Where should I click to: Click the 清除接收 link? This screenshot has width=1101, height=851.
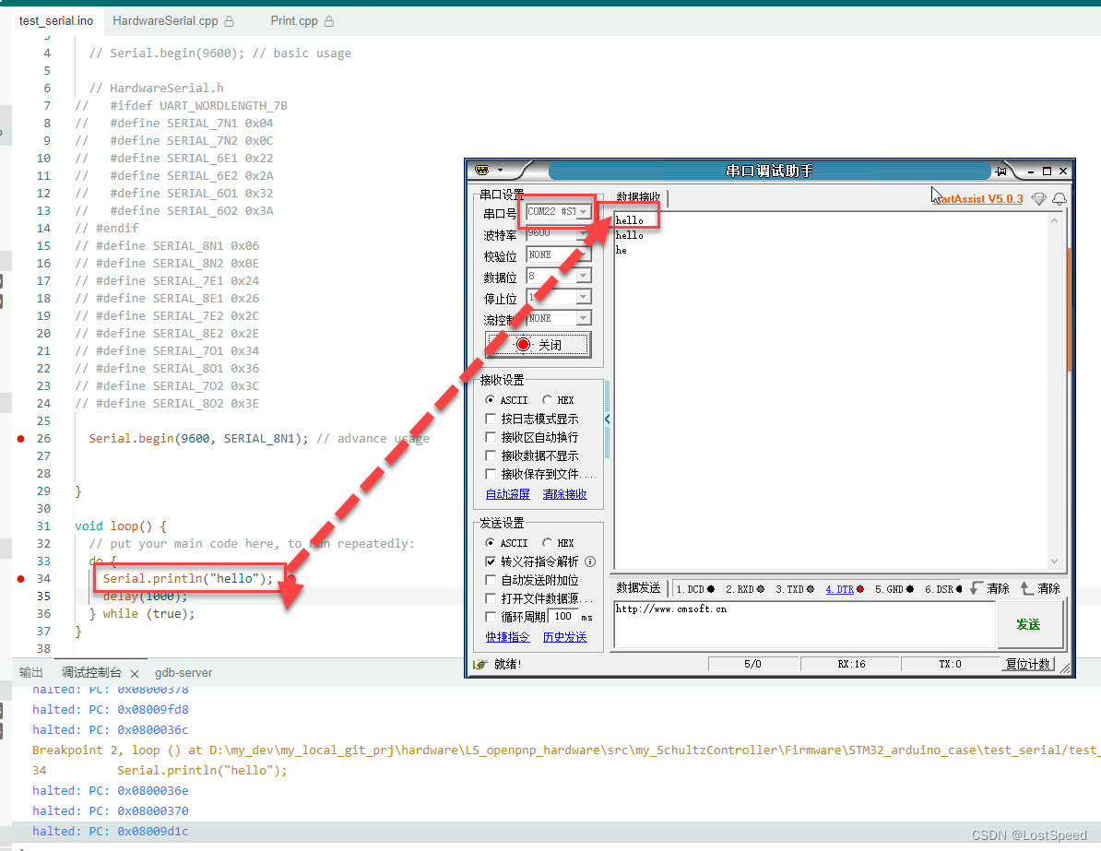click(564, 494)
